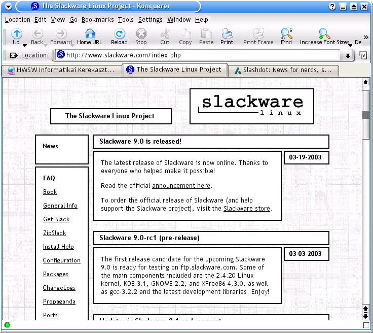Click the heading 'Slackware 9.0 is released!'
This screenshot has height=333, width=373.
point(140,142)
